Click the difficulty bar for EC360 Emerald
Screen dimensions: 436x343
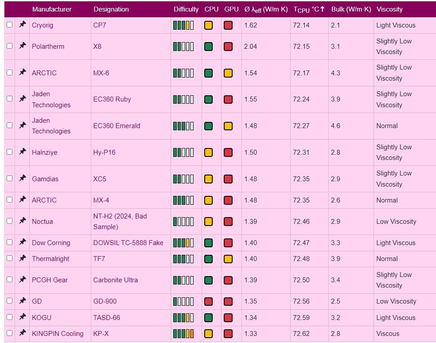coord(183,126)
